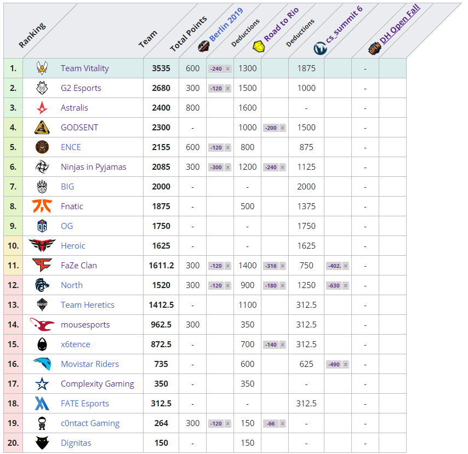The width and height of the screenshot is (468, 454).
Task: Click the BIG team logo
Action: [x=42, y=186]
